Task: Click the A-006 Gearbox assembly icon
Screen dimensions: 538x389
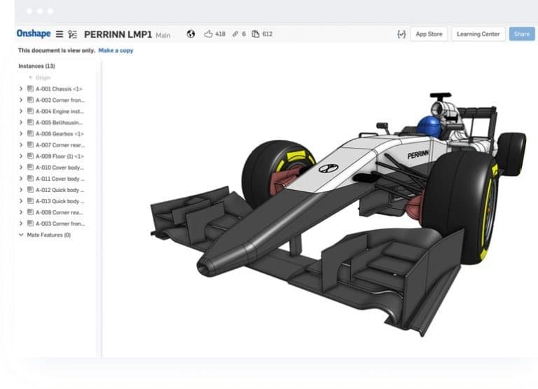Action: coord(31,134)
